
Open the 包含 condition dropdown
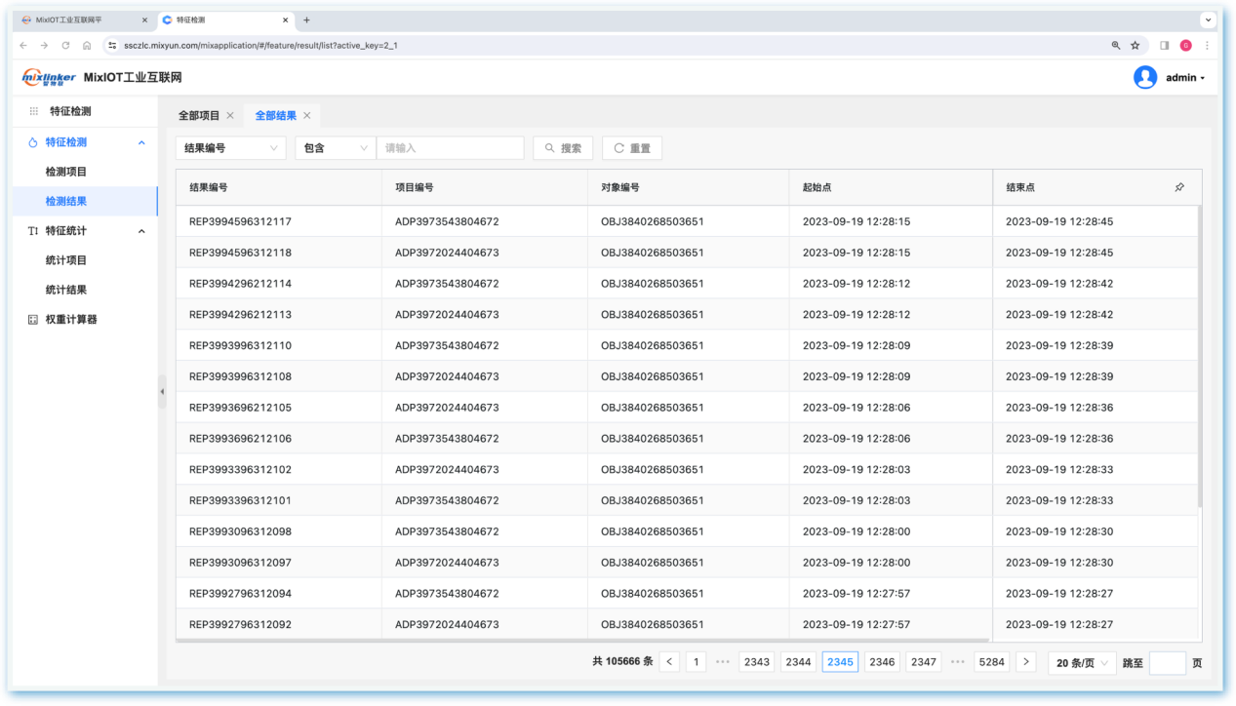(336, 148)
